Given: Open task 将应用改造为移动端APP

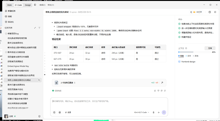Looking at the screenshot, I should [18, 108].
